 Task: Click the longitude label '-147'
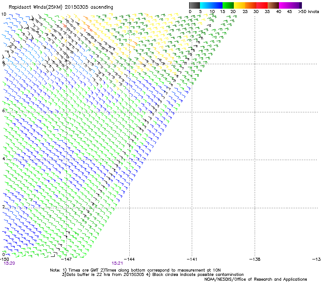pos(66,259)
